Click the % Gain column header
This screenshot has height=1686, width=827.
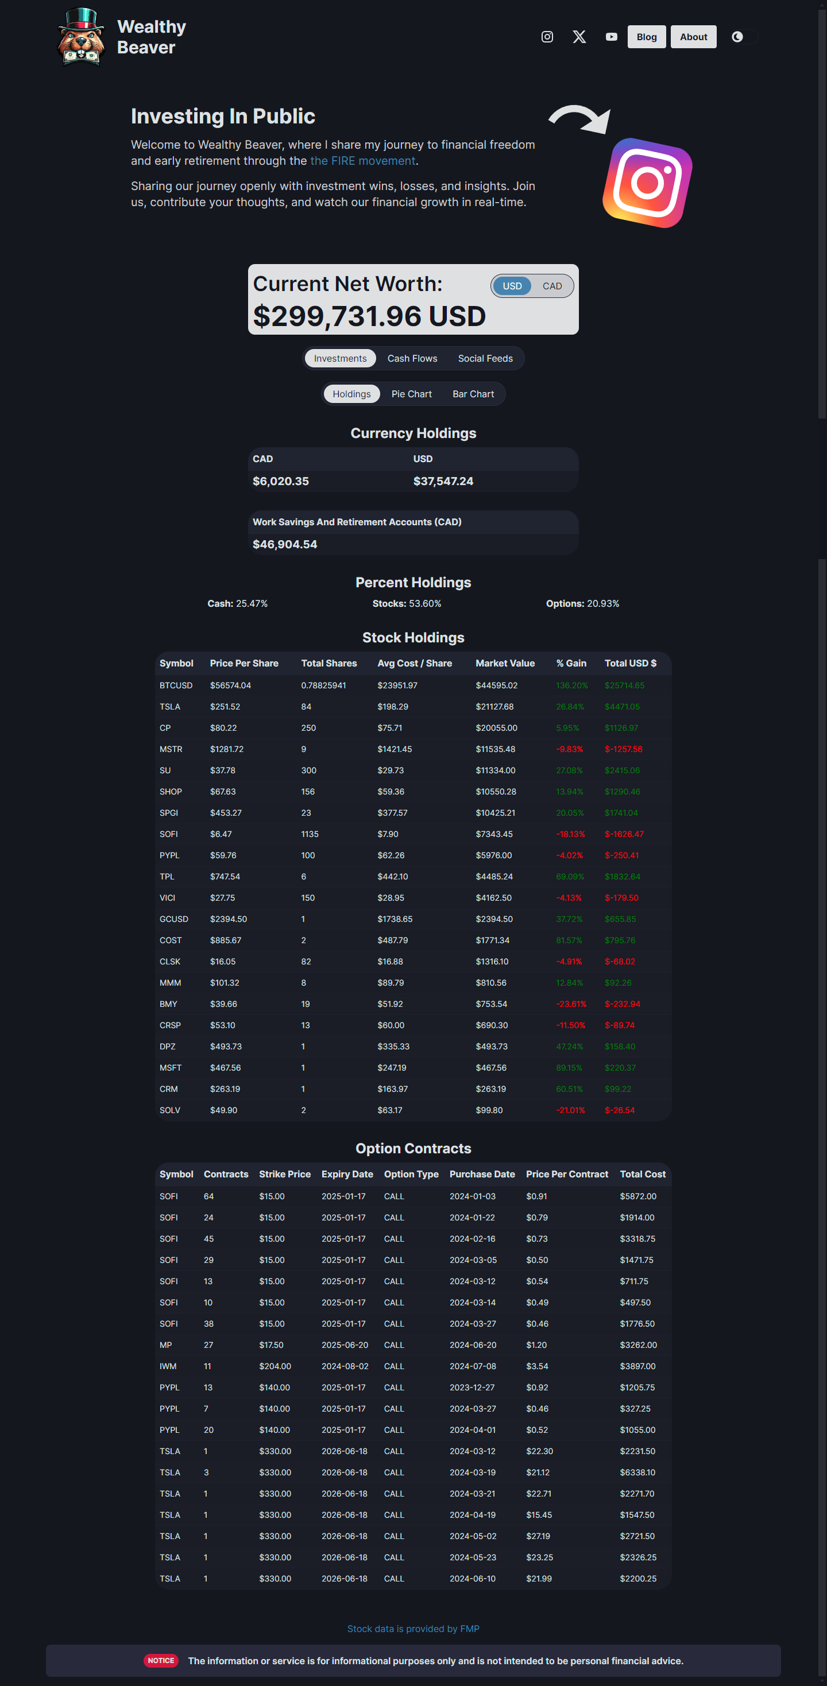click(x=571, y=663)
